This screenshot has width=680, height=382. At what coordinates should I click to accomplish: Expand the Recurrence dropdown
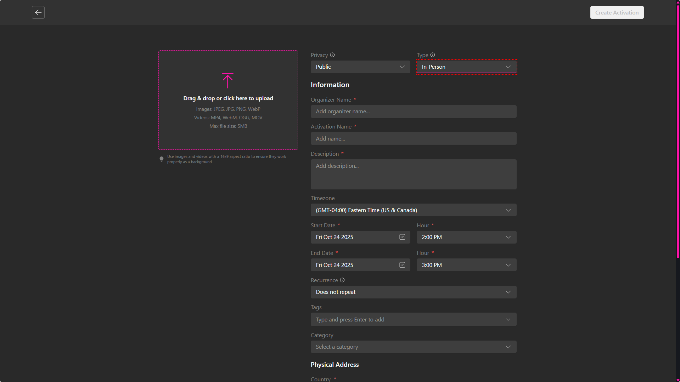tap(413, 292)
